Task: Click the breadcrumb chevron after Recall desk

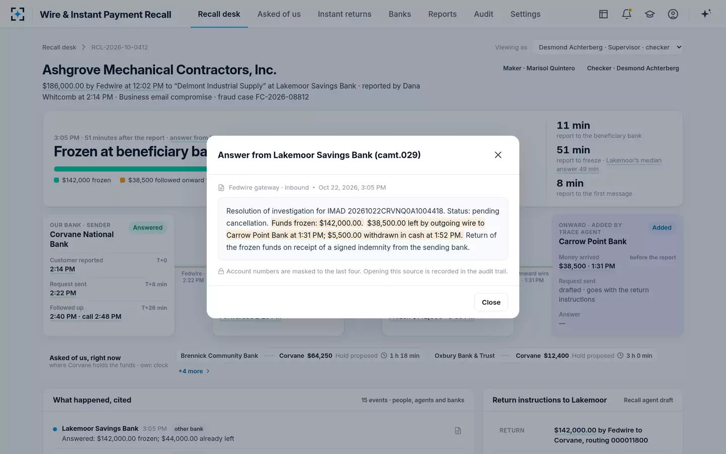Action: point(84,47)
